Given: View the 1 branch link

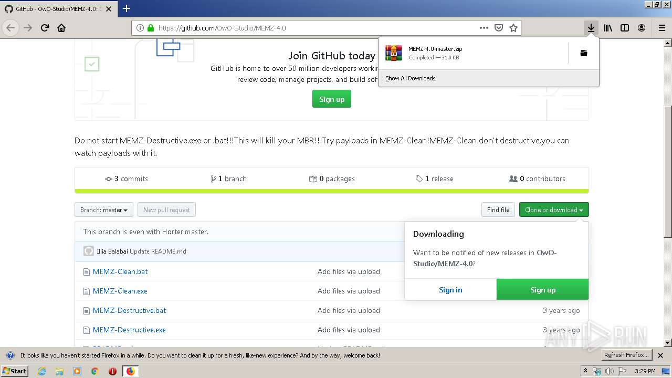Looking at the screenshot, I should click(x=228, y=178).
